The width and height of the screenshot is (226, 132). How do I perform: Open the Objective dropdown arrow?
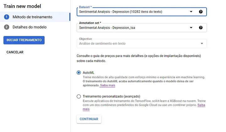point(202,43)
